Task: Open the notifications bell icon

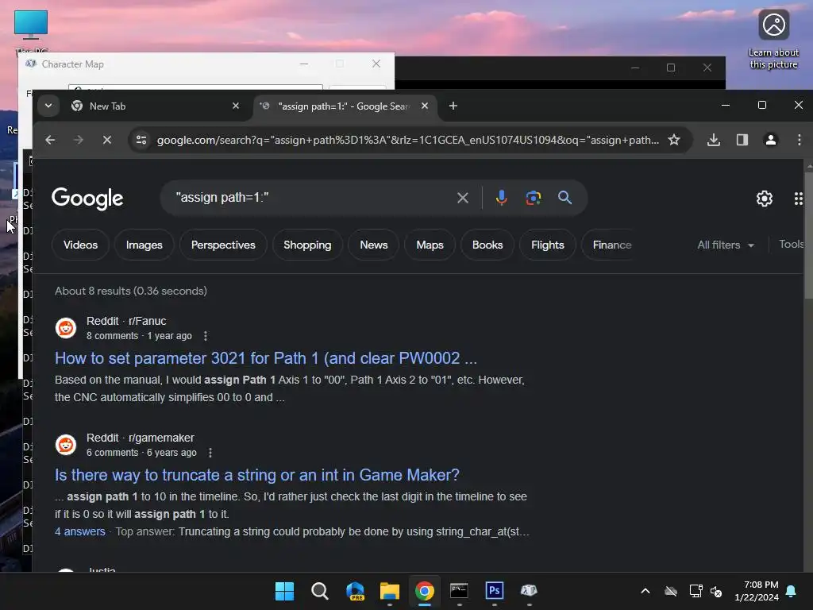Action: 792,591
